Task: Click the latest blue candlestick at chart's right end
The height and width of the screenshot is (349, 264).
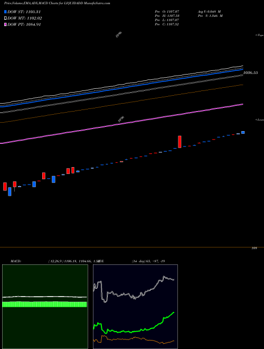Action: coord(243,132)
